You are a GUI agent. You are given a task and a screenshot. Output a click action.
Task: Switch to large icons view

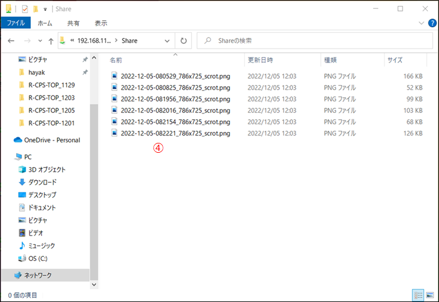pyautogui.click(x=430, y=295)
